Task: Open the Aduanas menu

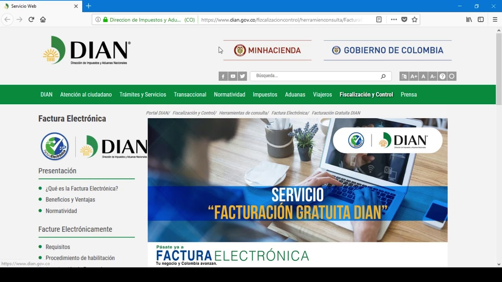Action: pyautogui.click(x=295, y=94)
